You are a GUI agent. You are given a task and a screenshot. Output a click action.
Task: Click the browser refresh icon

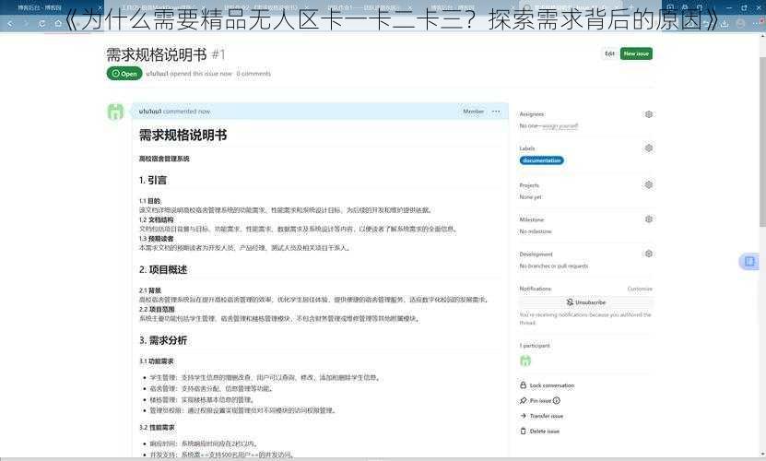(x=42, y=23)
